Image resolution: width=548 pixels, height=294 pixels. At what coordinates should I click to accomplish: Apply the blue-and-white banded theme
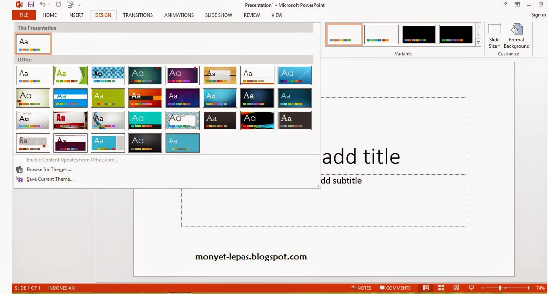70,98
